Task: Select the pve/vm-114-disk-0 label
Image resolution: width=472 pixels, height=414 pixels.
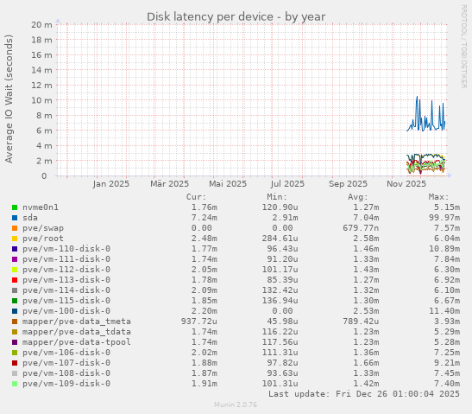Action: pos(66,290)
